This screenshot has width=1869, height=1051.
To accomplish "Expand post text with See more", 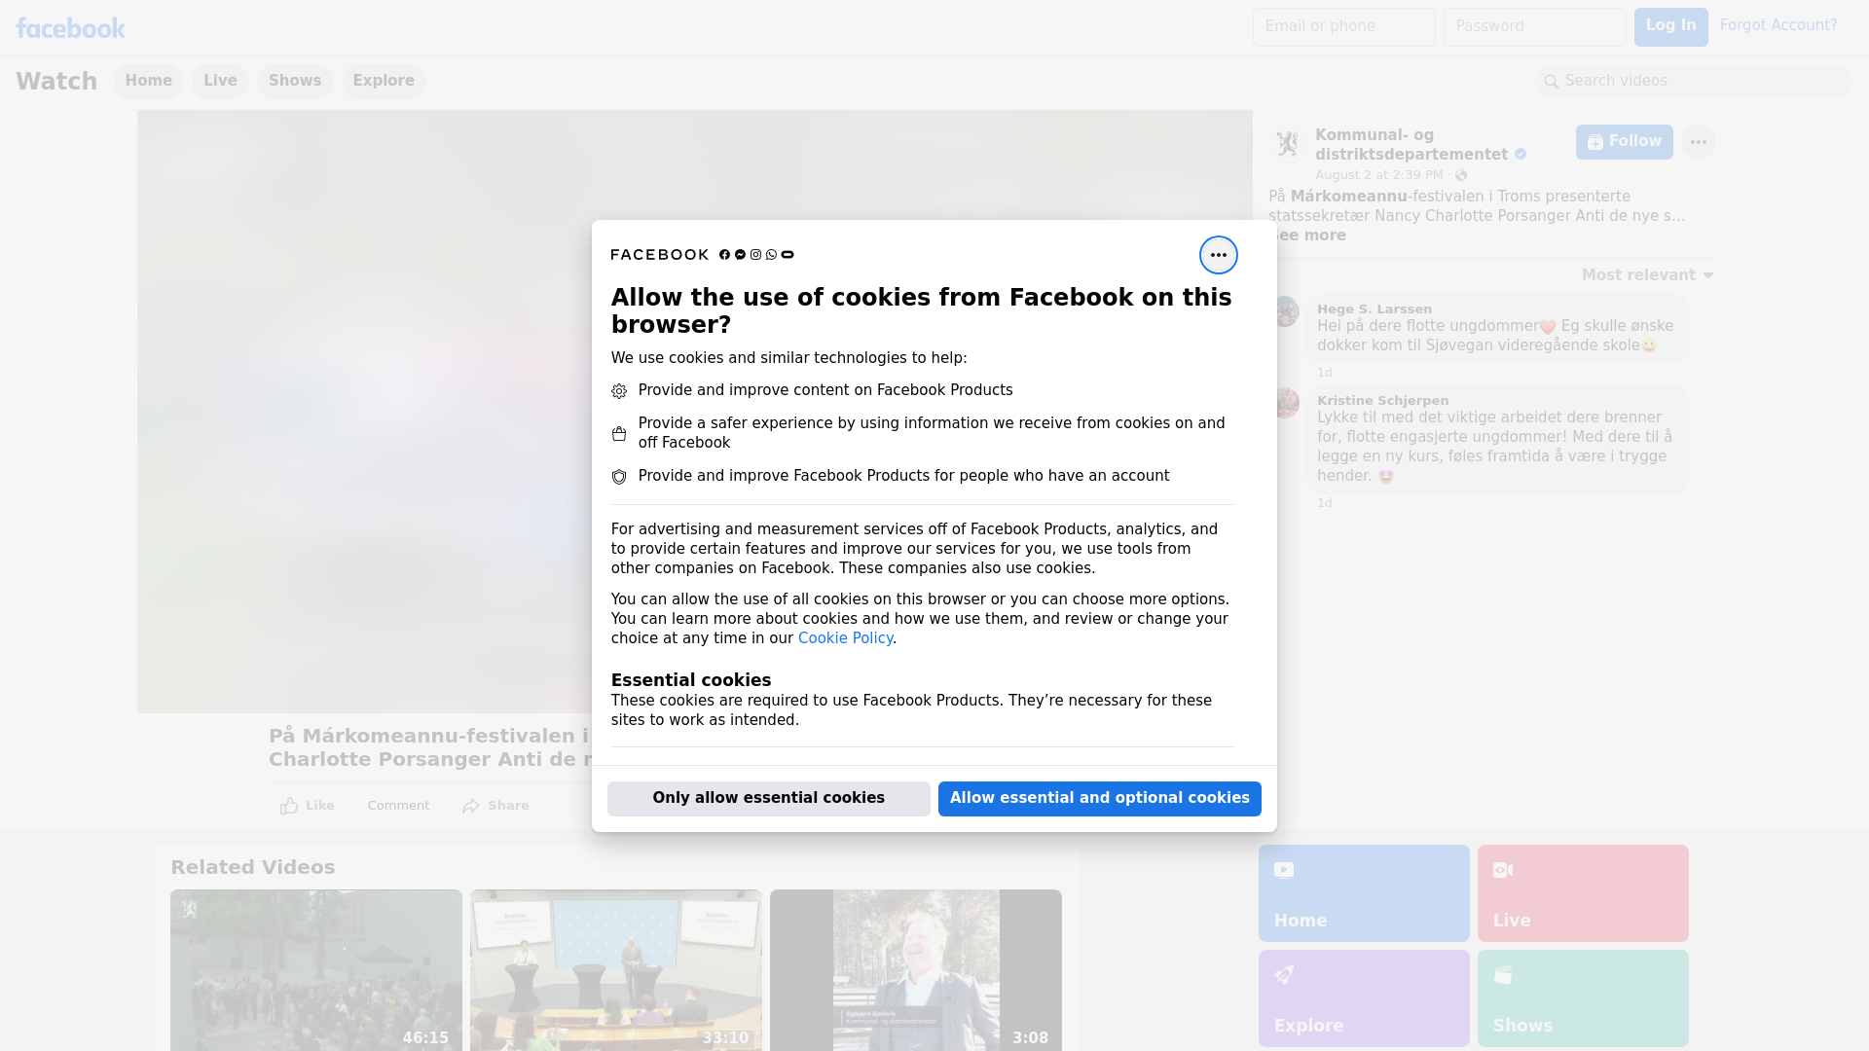I will [1309, 236].
